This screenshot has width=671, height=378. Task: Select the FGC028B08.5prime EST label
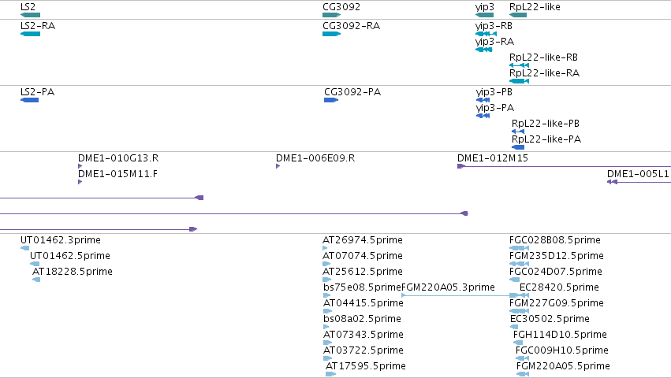click(554, 240)
